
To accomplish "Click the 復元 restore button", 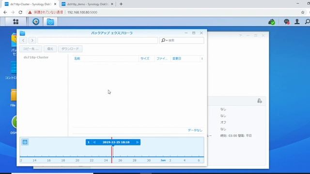I will coord(50,49).
